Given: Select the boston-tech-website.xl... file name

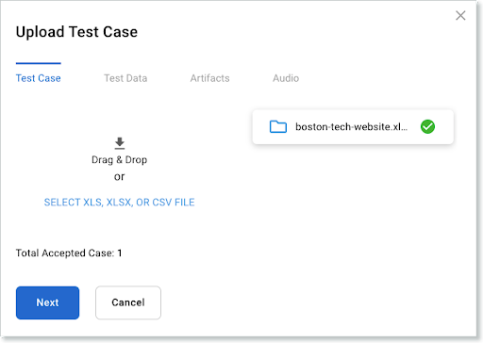Looking at the screenshot, I should point(351,126).
